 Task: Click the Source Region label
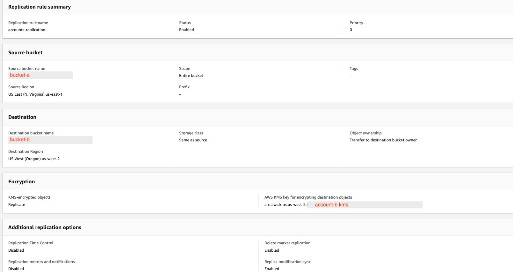[x=21, y=87]
